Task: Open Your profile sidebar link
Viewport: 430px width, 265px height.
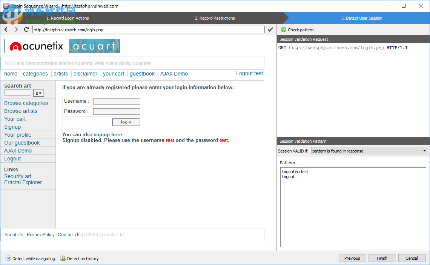Action: [18, 135]
